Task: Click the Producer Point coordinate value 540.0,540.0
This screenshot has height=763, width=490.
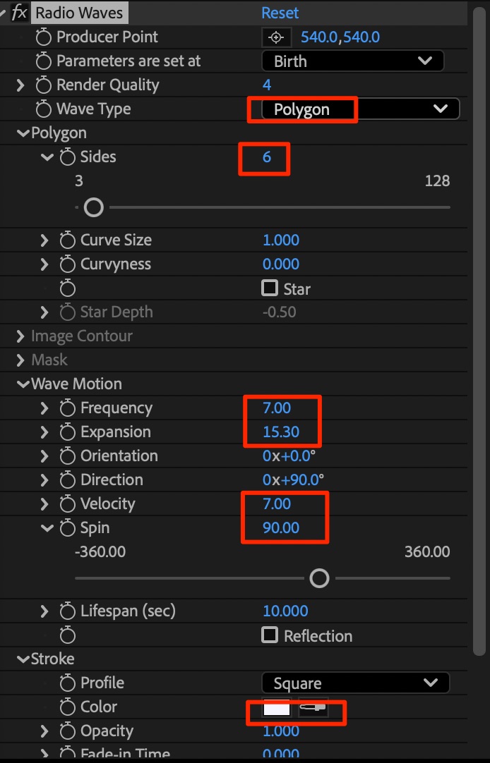Action: point(340,37)
